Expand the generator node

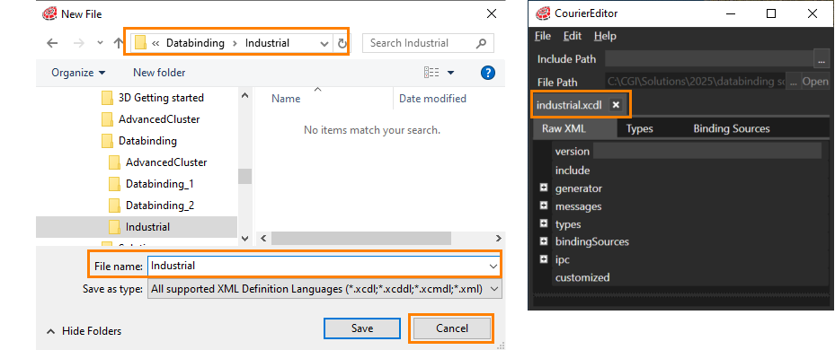pos(544,188)
